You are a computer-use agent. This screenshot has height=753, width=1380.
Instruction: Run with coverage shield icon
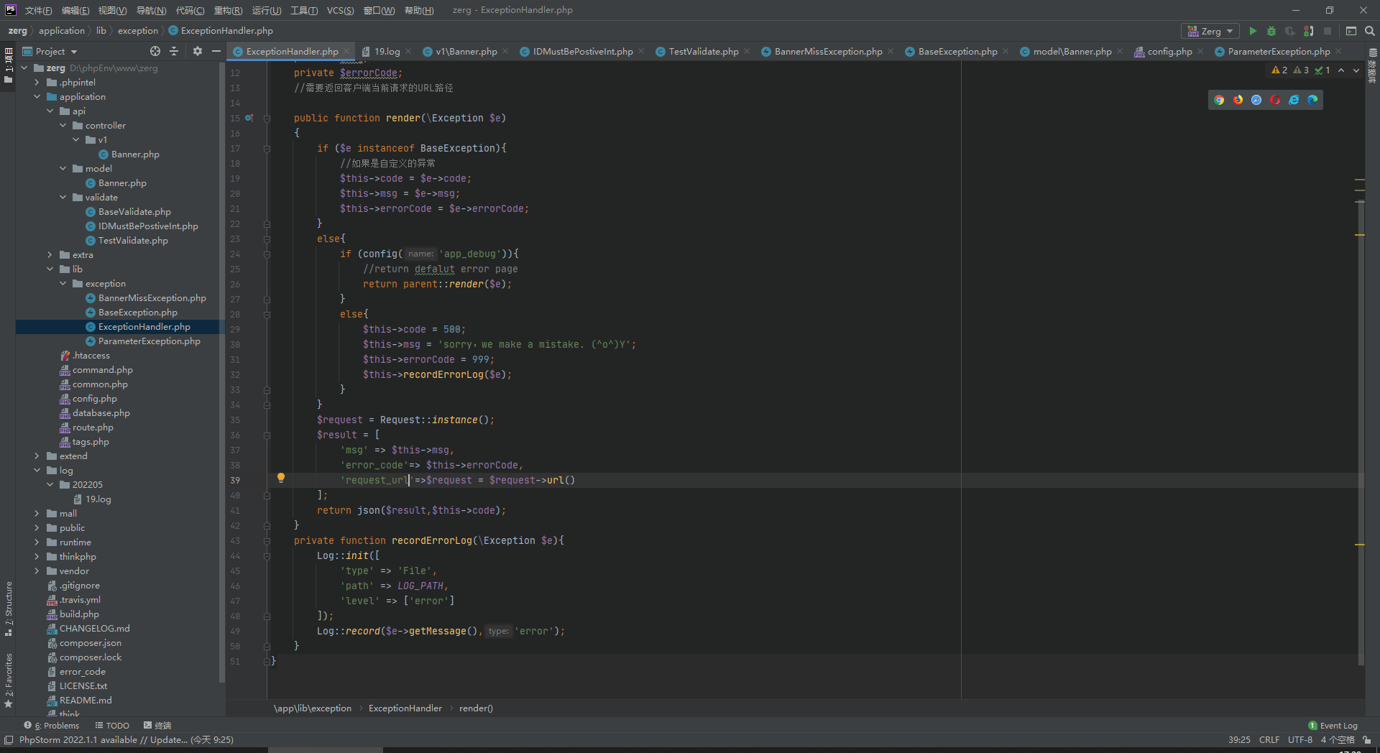pyautogui.click(x=1290, y=31)
